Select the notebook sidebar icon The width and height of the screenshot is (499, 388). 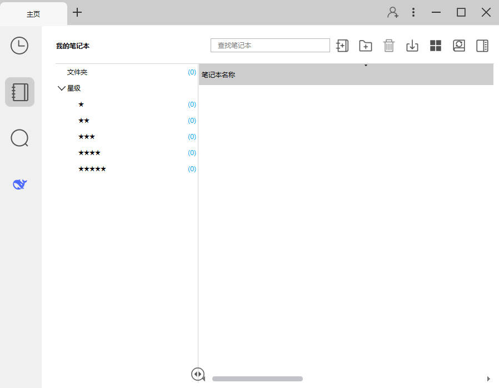(x=20, y=92)
